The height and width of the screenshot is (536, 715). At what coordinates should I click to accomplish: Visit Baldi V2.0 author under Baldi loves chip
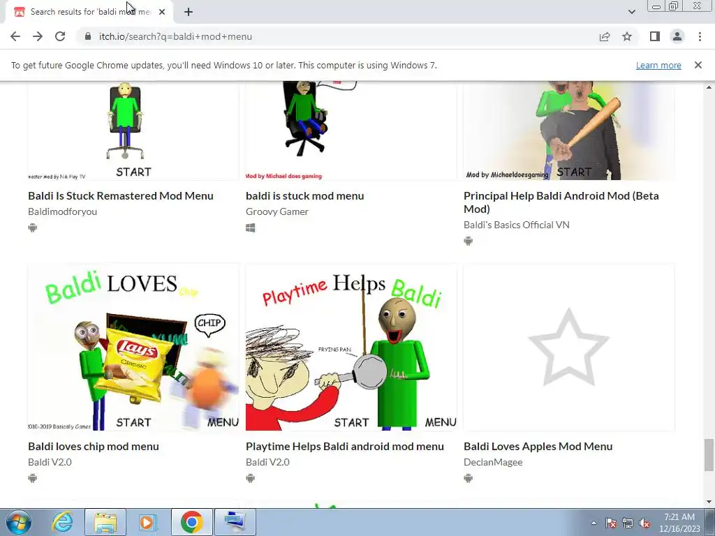coord(50,462)
